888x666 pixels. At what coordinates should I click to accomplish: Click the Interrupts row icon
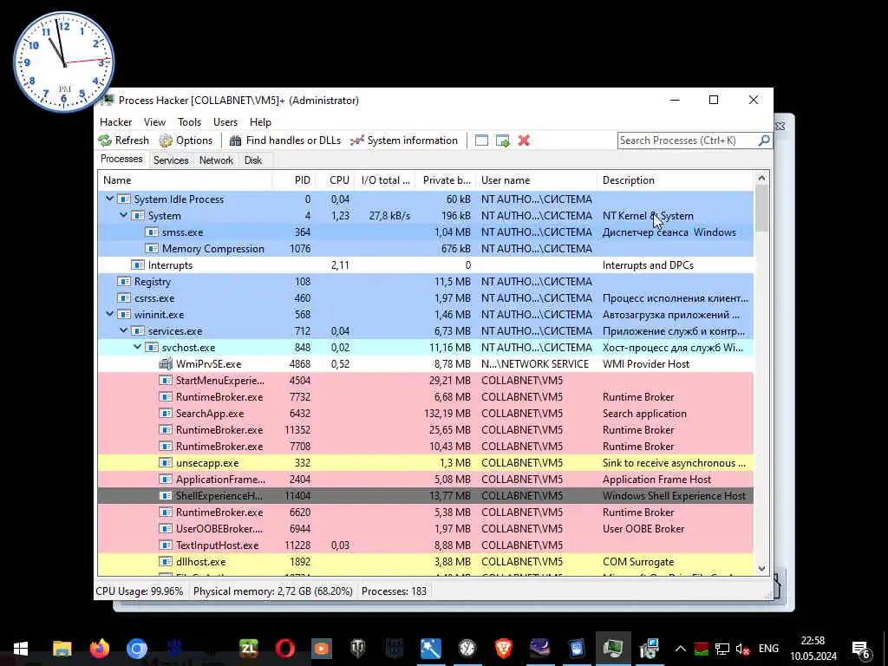coord(138,265)
